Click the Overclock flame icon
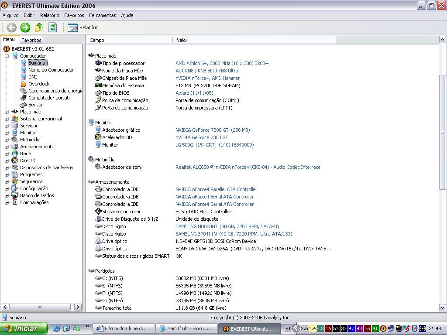Image resolution: width=447 pixels, height=335 pixels. (x=24, y=84)
